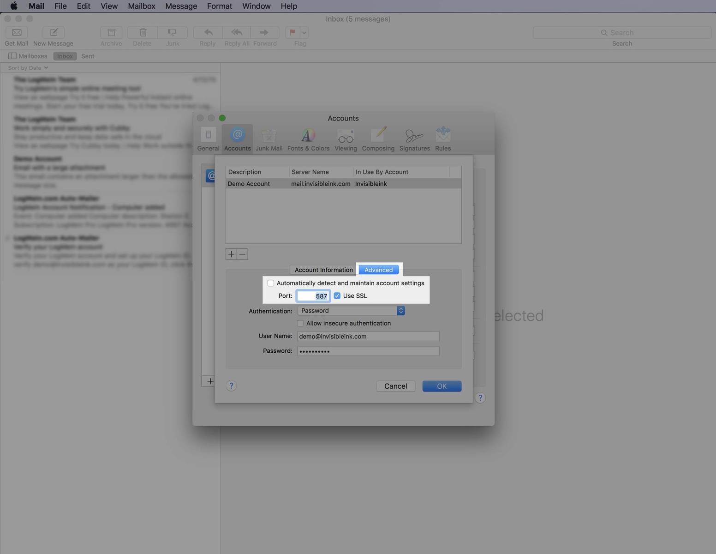Open the Message menu
Image resolution: width=716 pixels, height=554 pixels.
181,6
